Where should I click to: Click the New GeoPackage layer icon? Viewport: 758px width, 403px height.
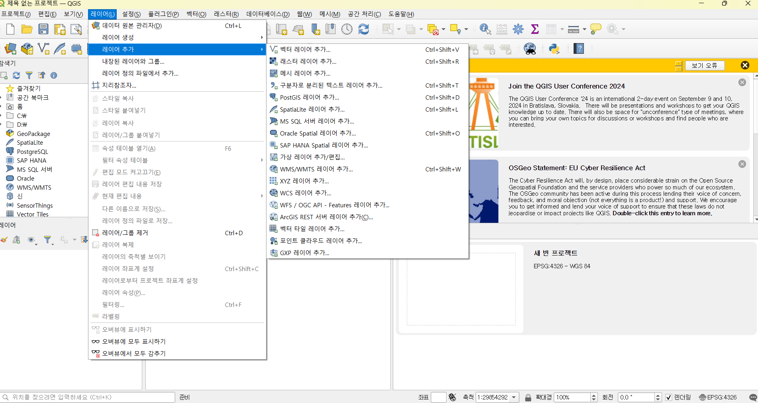click(27, 49)
